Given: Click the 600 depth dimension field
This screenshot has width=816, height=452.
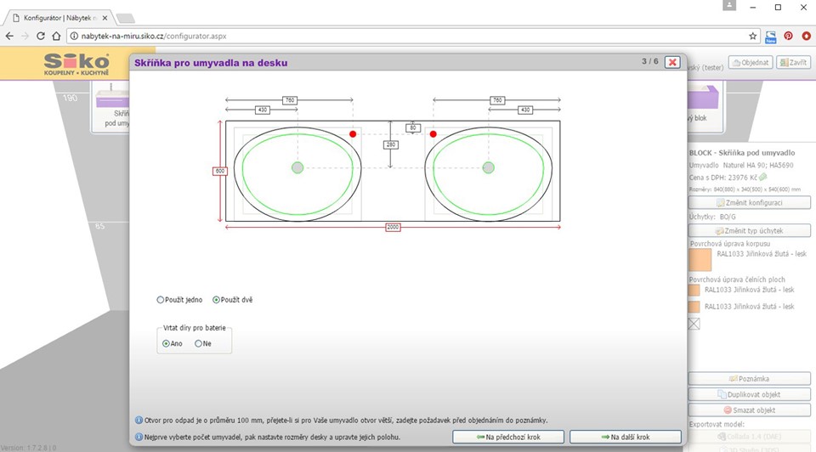Looking at the screenshot, I should click(219, 171).
